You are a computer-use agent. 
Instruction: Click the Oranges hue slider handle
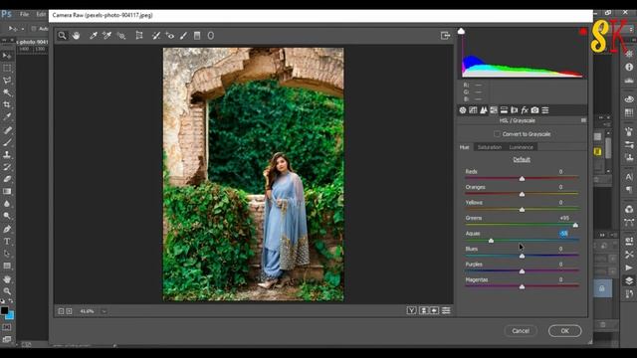pos(522,194)
